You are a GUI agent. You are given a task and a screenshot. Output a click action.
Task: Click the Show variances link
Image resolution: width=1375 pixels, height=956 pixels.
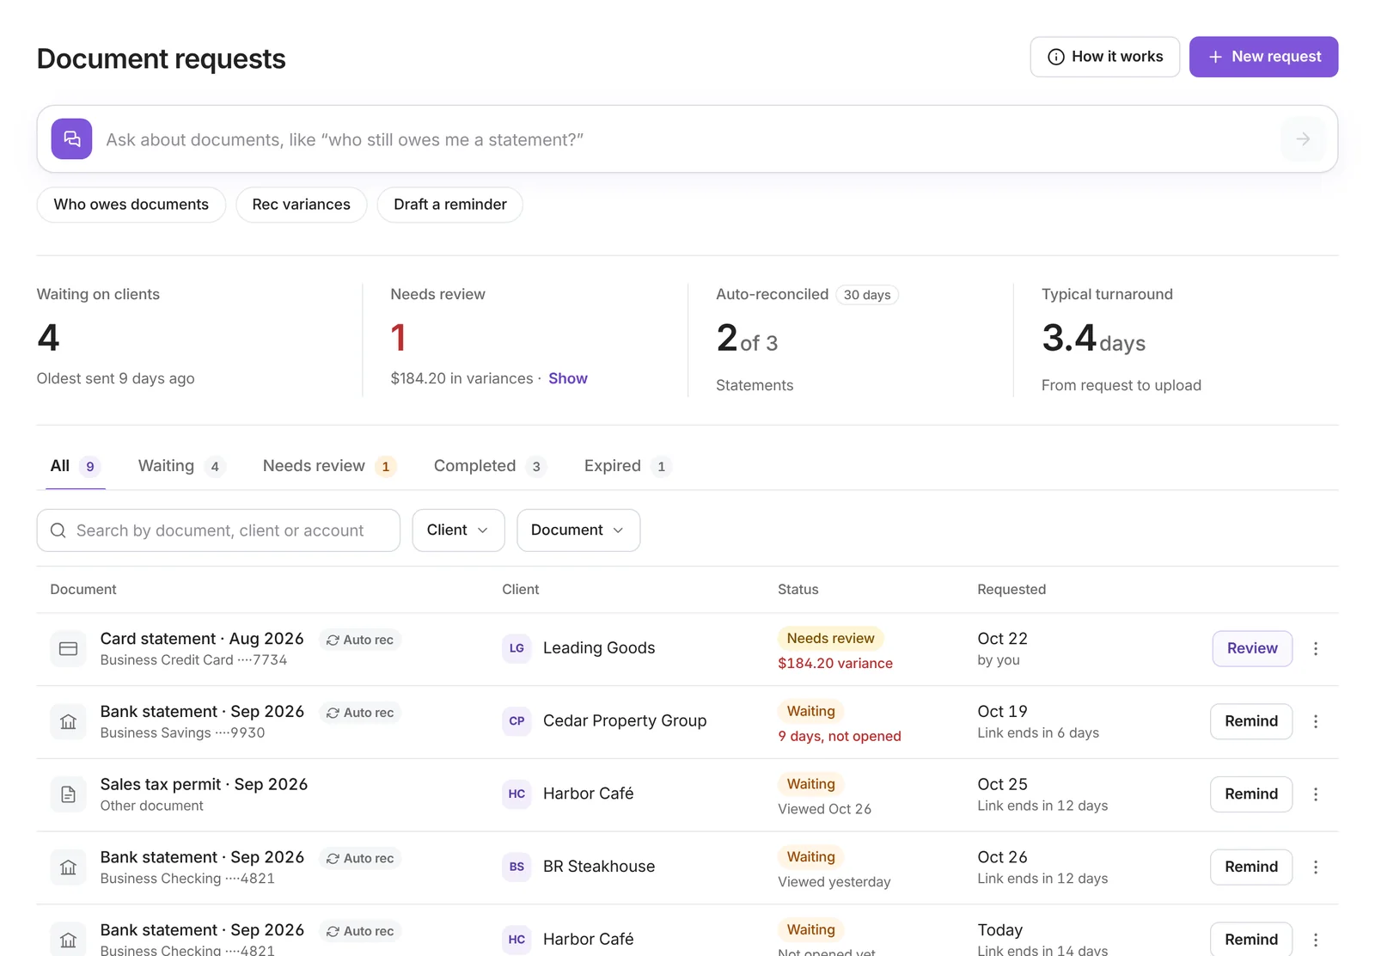pyautogui.click(x=568, y=378)
